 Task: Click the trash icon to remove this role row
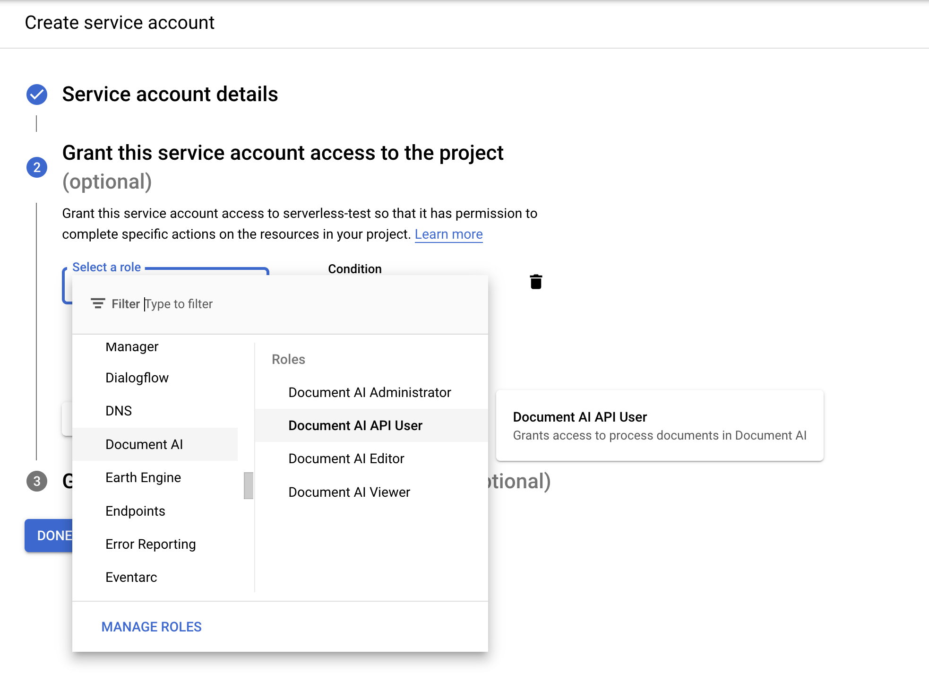coord(535,282)
